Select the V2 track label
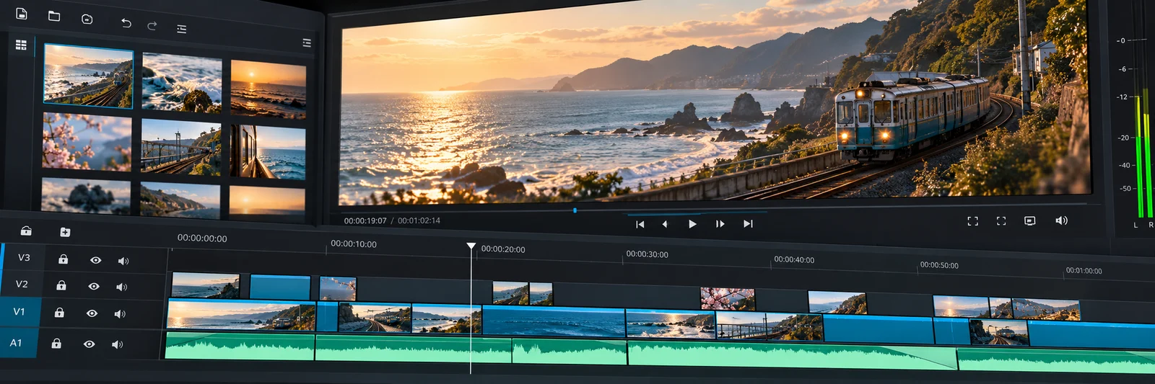 (x=22, y=284)
